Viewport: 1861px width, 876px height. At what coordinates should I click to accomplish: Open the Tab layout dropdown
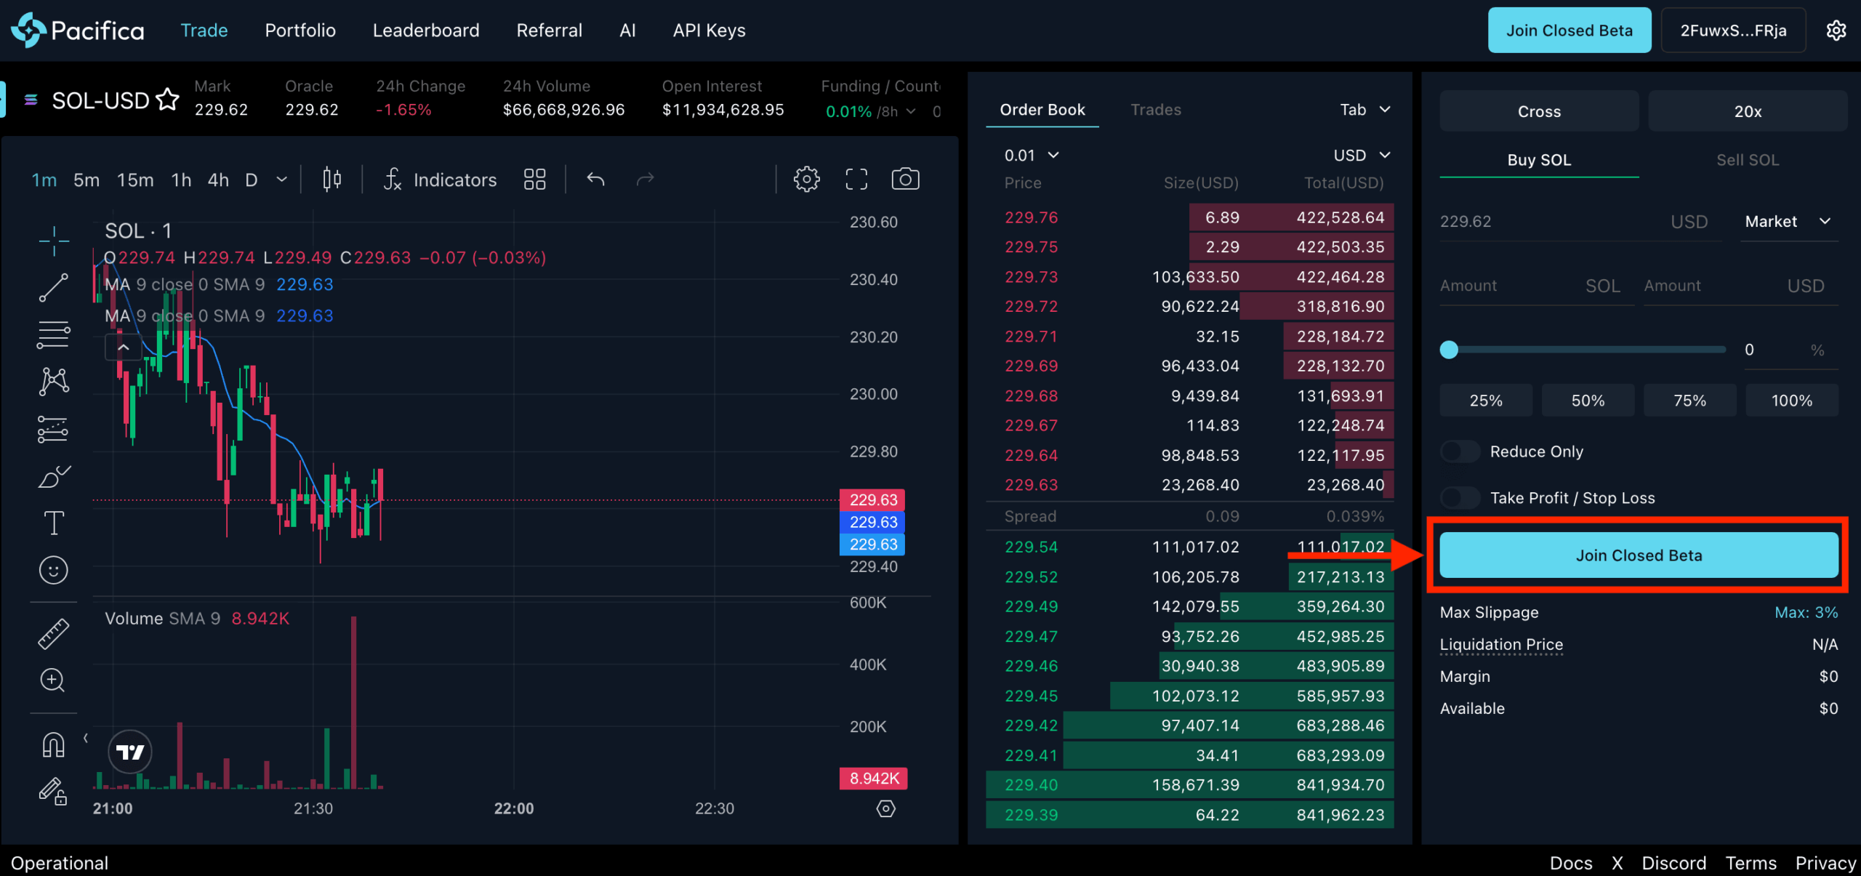1364,109
